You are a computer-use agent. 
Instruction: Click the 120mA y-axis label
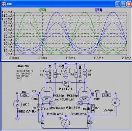(7, 12)
